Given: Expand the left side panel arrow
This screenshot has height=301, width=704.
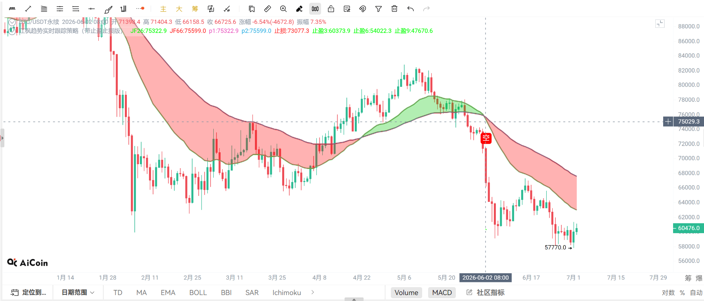Looking at the screenshot, I should [x=2, y=138].
